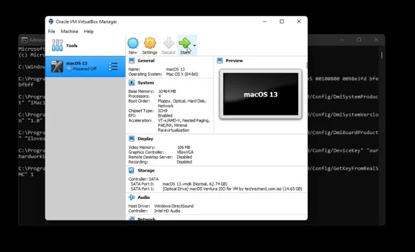Click the details pane vertical scrollbar
This screenshot has width=415, height=252.
307,65
